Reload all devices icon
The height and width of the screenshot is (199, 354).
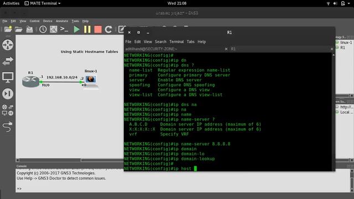coord(108,29)
